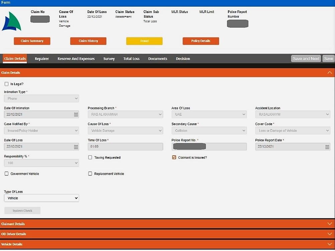The width and height of the screenshot is (335, 251).
Task: Open the Secondary Cause dropdown
Action: [209, 131]
